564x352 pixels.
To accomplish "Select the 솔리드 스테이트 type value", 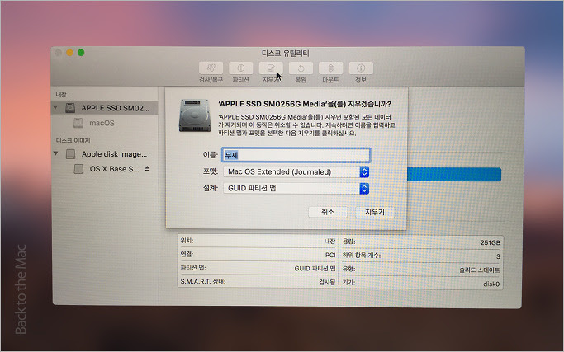I will point(480,270).
